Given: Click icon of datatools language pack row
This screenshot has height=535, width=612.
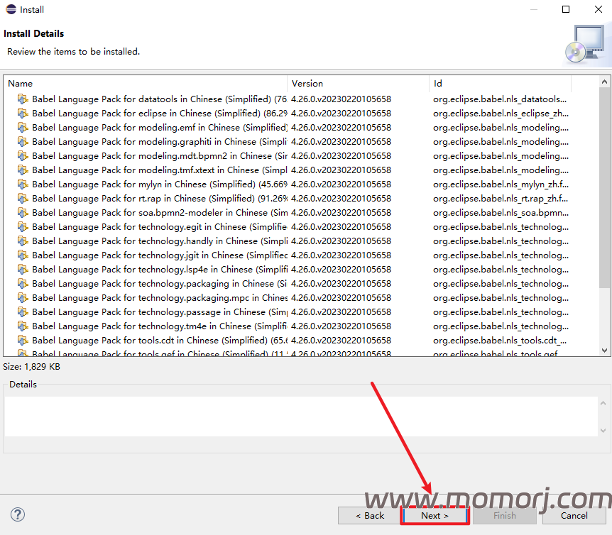Looking at the screenshot, I should click(x=23, y=99).
